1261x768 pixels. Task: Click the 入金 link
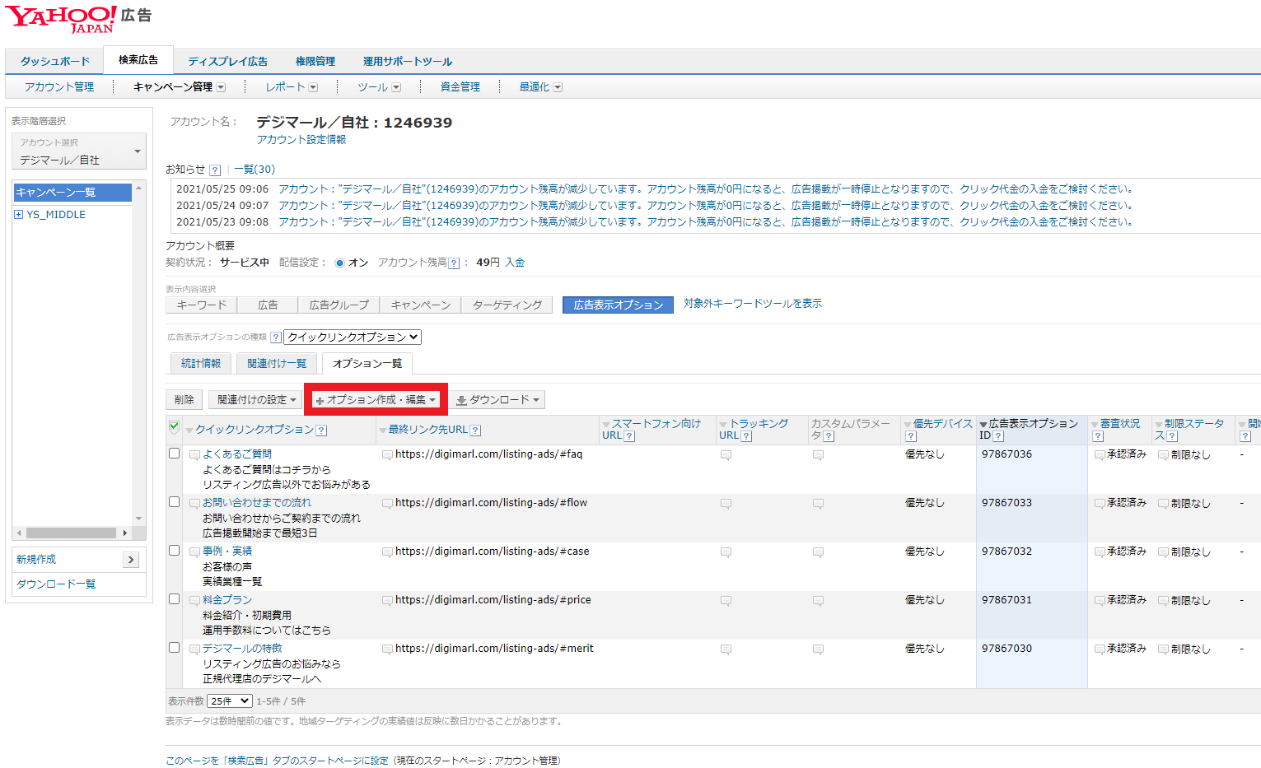515,263
